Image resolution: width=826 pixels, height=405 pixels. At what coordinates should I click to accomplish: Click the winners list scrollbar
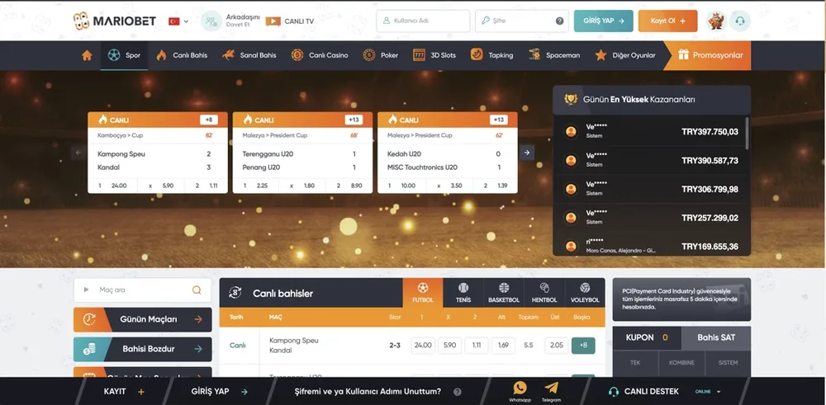(x=747, y=134)
